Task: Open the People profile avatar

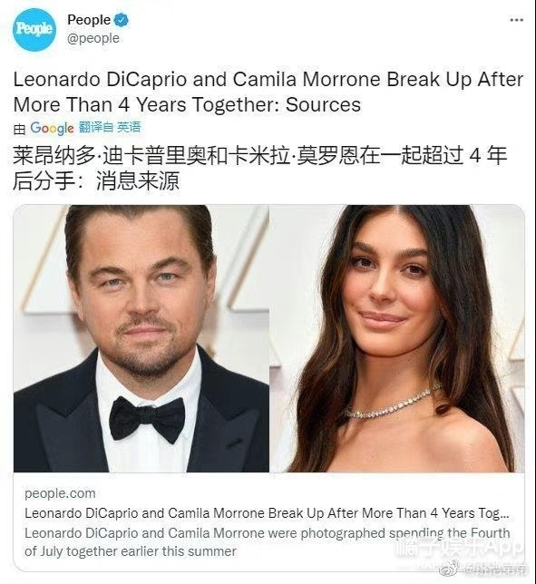Action: pos(34,29)
